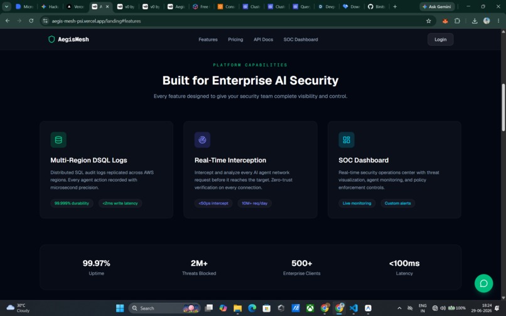506x316 pixels.
Task: Click the radar icon above Real-Time Interception
Action: (202, 140)
